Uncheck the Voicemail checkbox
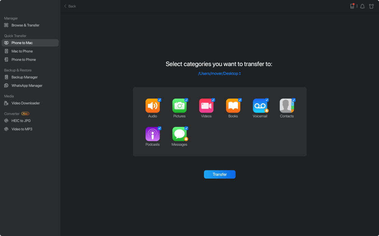379x236 pixels. click(x=267, y=100)
